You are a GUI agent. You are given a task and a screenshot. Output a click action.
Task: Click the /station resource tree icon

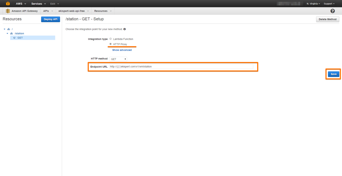coord(12,33)
